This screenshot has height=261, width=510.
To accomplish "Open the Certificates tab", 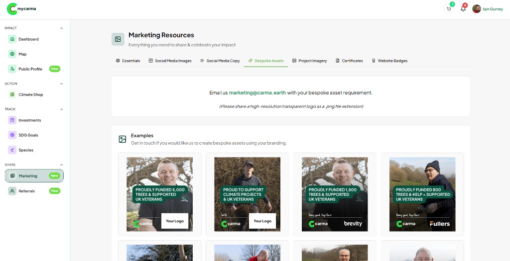I will coord(349,61).
